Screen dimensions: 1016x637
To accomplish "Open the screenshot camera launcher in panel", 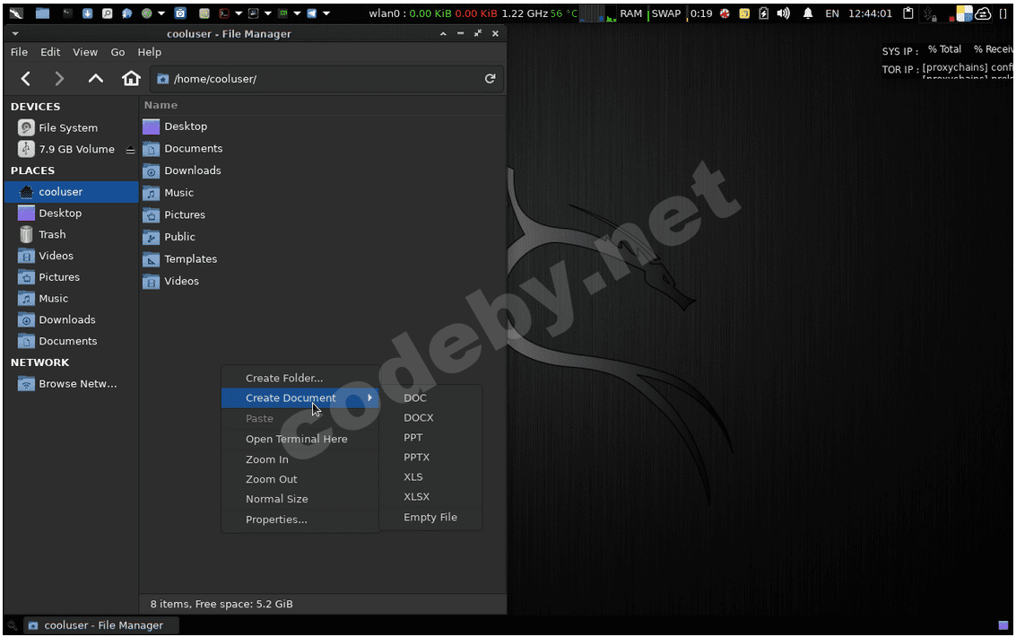I will (180, 13).
